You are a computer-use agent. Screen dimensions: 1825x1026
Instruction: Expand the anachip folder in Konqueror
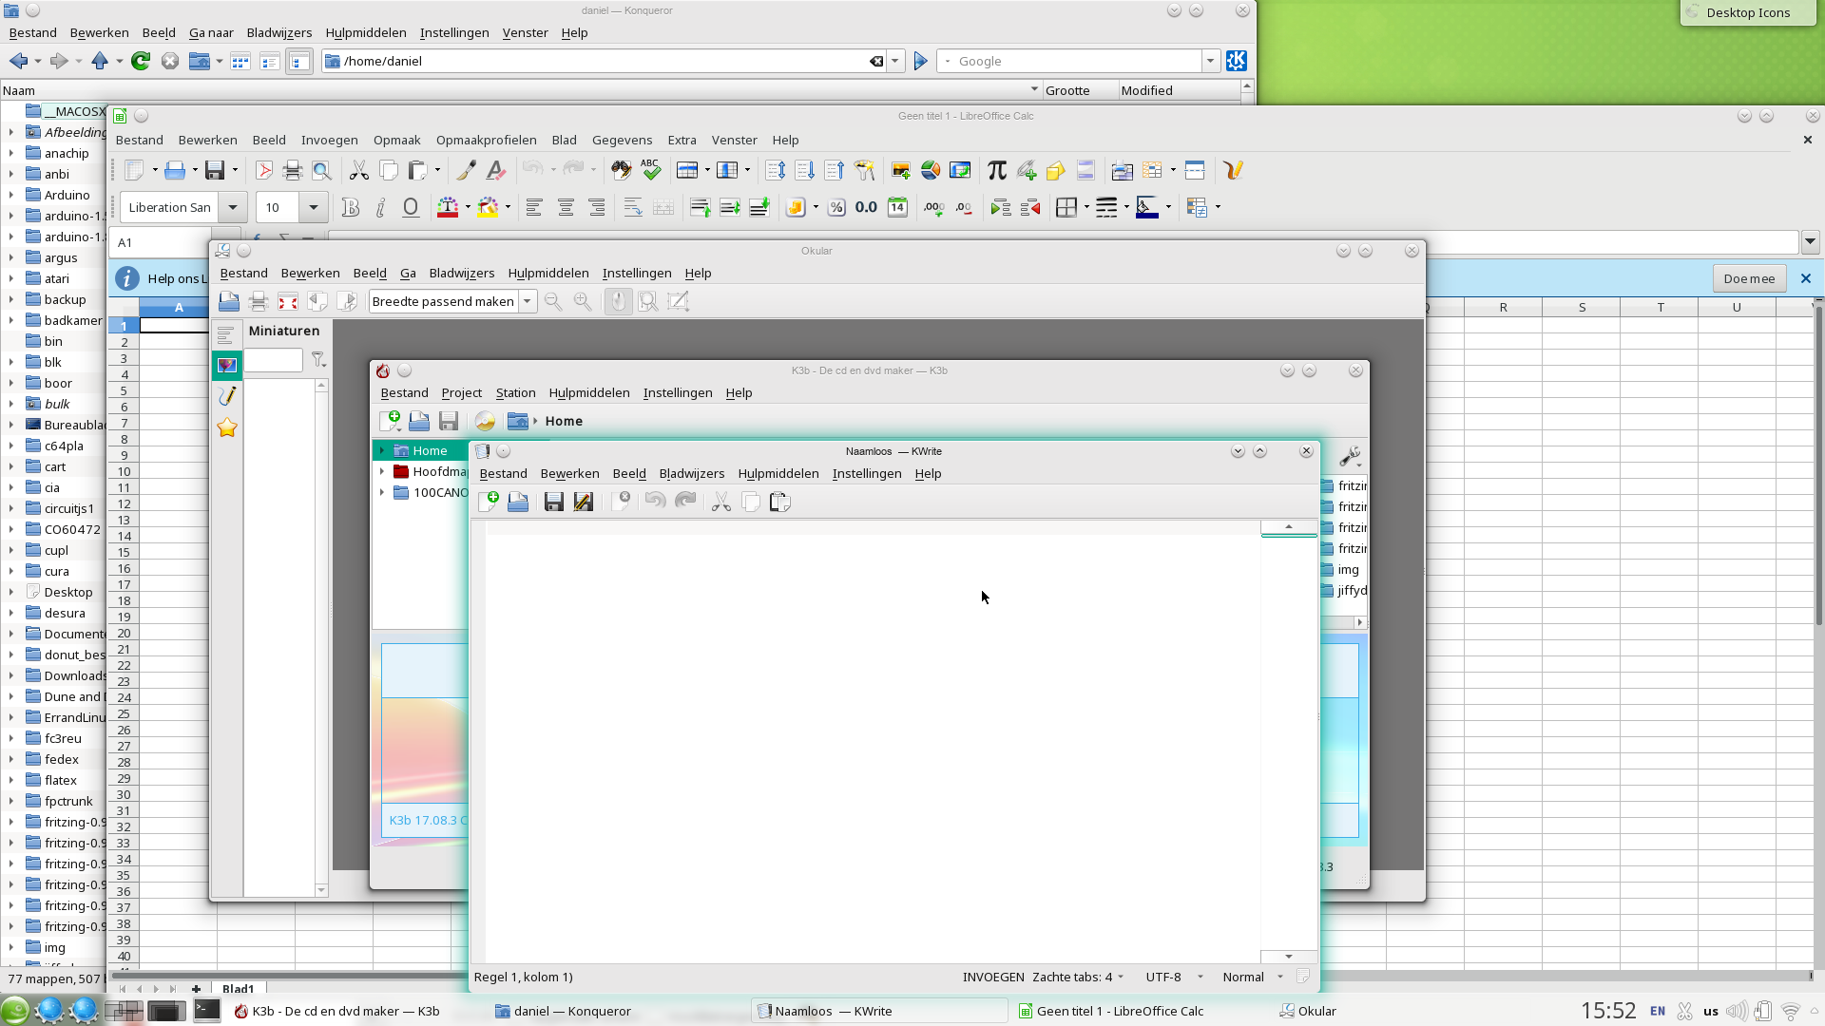tap(10, 153)
